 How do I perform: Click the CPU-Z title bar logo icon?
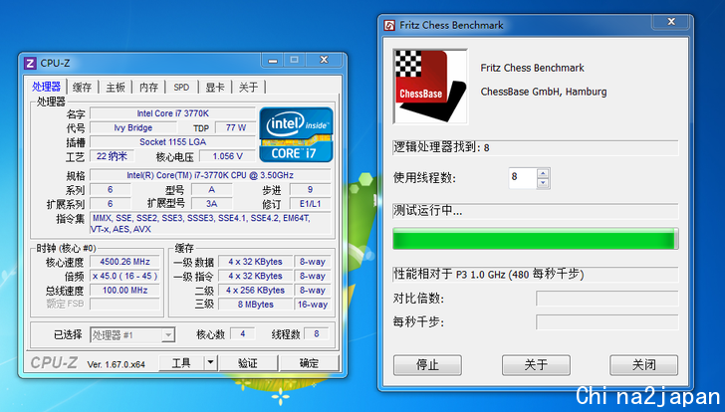click(x=30, y=63)
